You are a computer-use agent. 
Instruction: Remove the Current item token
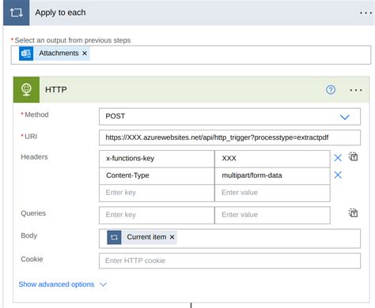(x=172, y=237)
